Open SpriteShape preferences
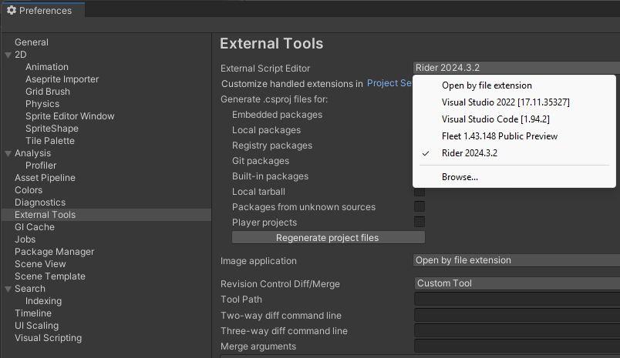620x358 pixels. click(52, 129)
